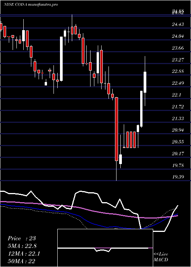
Task: Click the 23.27 price axis label
Action: coord(178,60)
